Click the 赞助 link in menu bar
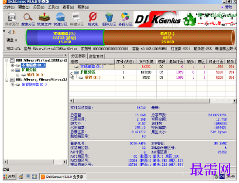Image resolution: width=239 pixels, height=183 pixels. click(x=229, y=7)
